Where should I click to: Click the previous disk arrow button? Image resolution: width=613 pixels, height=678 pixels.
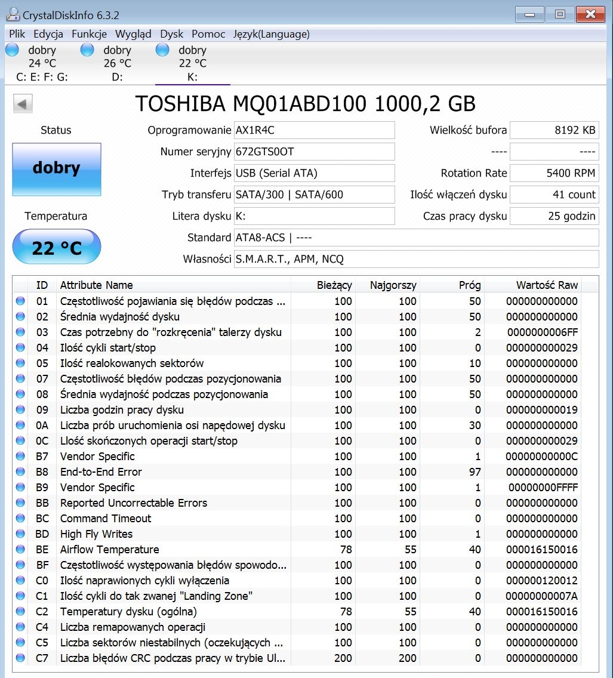23,104
